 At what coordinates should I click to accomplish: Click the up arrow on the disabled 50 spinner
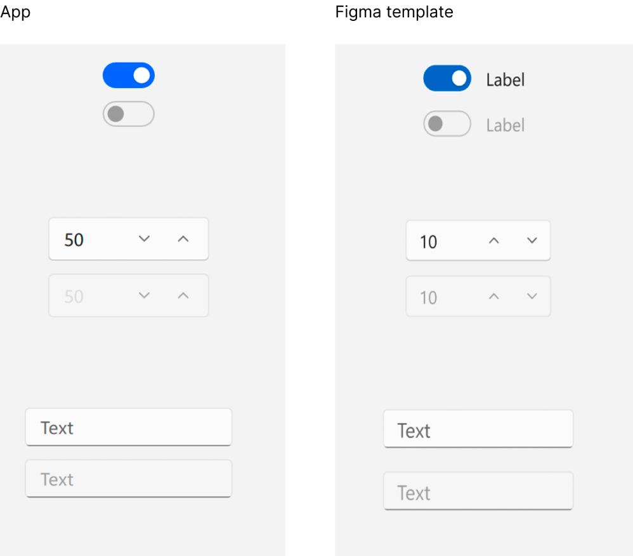tap(183, 295)
